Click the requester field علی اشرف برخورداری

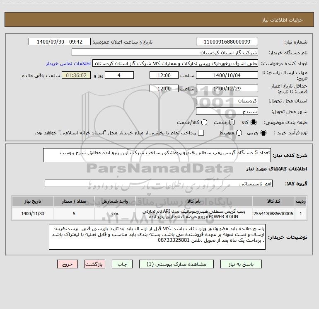pos(175,63)
